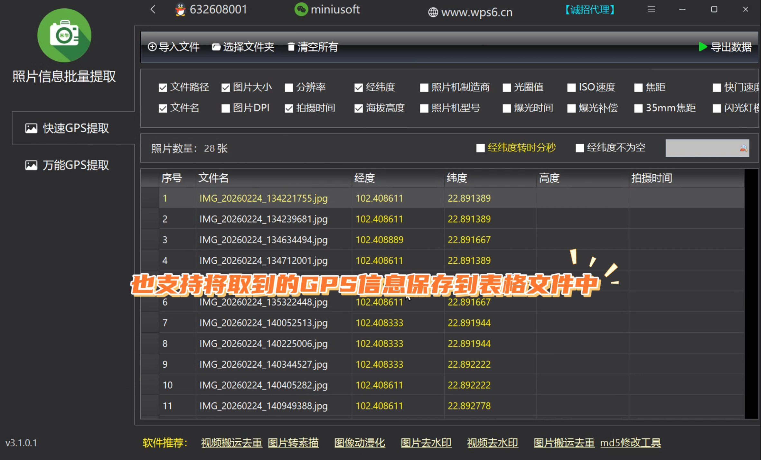Viewport: 761px width, 460px height.
Task: Click the green play icon for 导出数据
Action: [703, 47]
